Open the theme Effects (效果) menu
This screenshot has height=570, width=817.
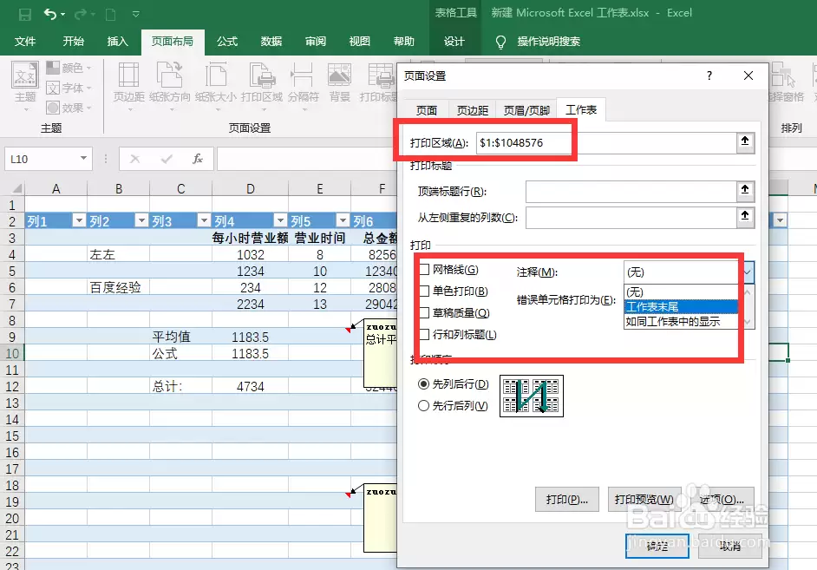(x=69, y=108)
